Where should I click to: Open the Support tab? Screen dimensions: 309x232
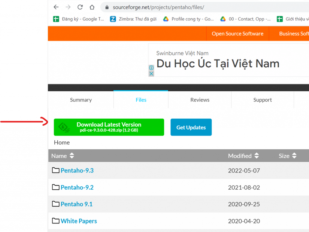click(263, 100)
